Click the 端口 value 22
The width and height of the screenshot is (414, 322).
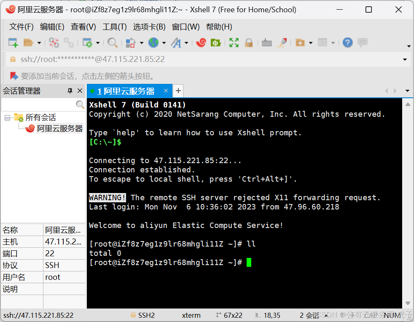pyautogui.click(x=64, y=253)
